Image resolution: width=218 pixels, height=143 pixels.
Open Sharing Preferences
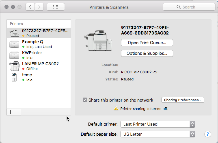[x=183, y=100]
